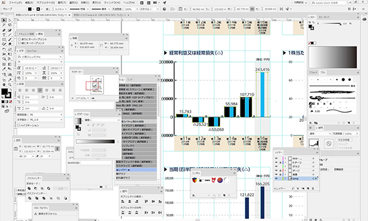
Task: Enable the ハイフネーション checkbox
Action: [x=19, y=125]
